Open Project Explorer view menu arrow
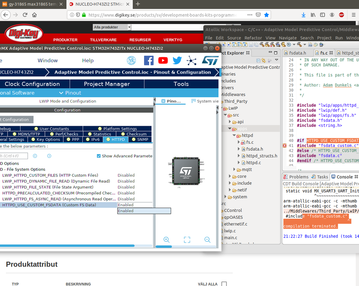The image size is (359, 286). pos(277,60)
